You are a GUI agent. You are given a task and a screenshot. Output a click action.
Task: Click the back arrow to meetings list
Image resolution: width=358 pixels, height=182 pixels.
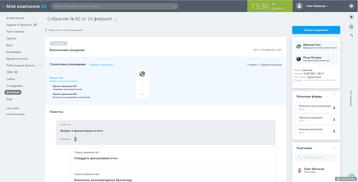[x=46, y=30]
